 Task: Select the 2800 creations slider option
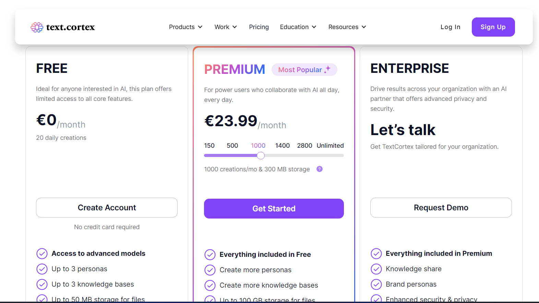coord(304,146)
